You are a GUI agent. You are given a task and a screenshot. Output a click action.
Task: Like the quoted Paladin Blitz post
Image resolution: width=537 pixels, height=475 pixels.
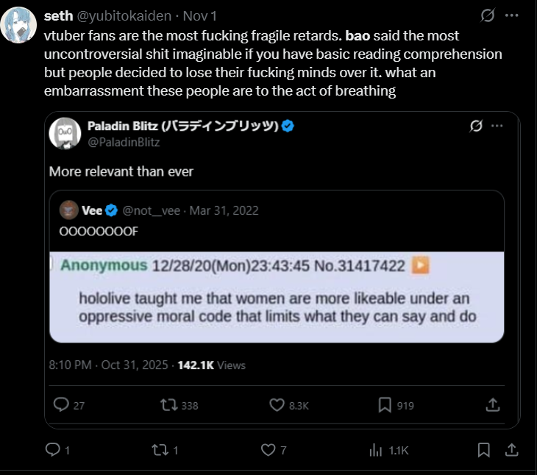(x=277, y=405)
